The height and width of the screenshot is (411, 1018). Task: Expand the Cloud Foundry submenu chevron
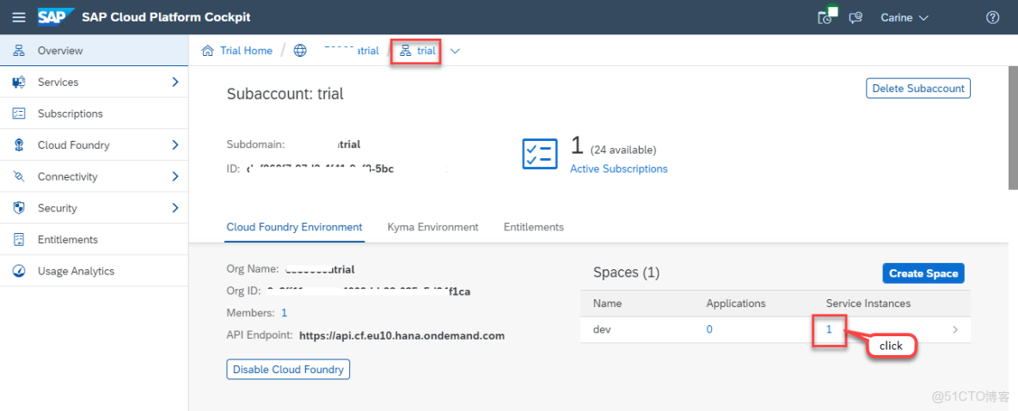coord(175,144)
